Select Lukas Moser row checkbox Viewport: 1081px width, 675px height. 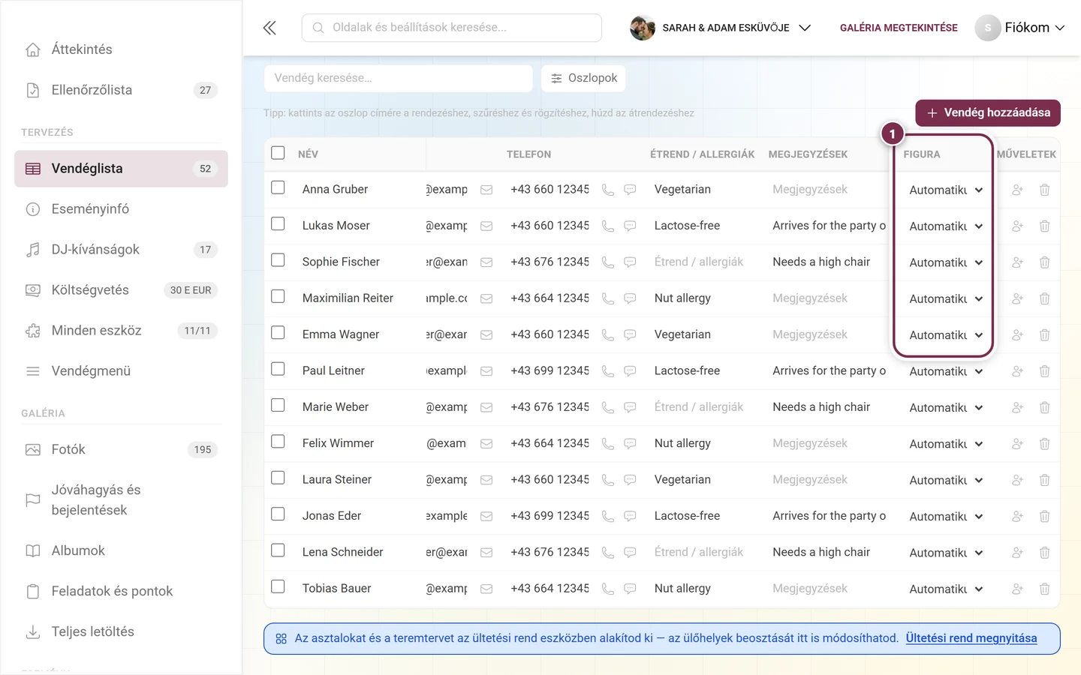coord(278,223)
